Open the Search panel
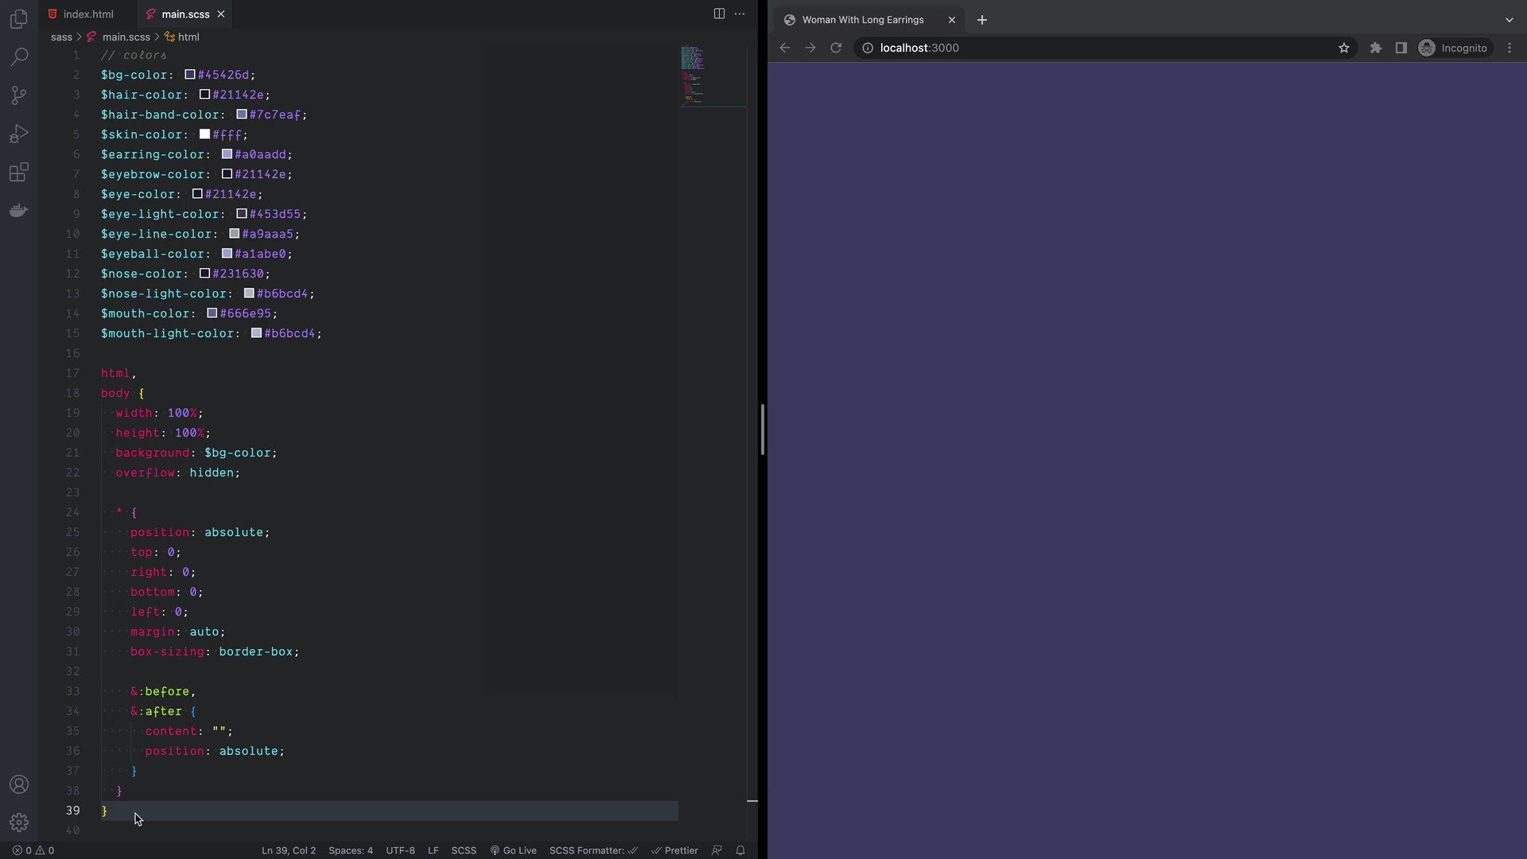The image size is (1527, 859). [x=18, y=56]
